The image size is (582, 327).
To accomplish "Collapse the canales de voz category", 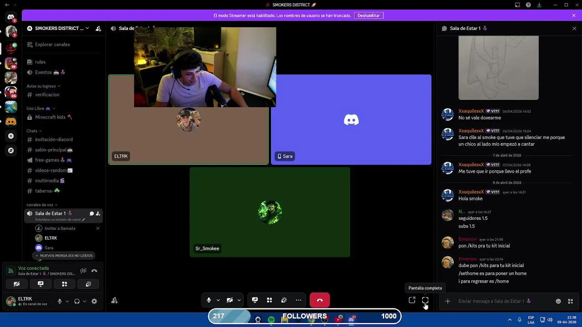I will (x=42, y=205).
